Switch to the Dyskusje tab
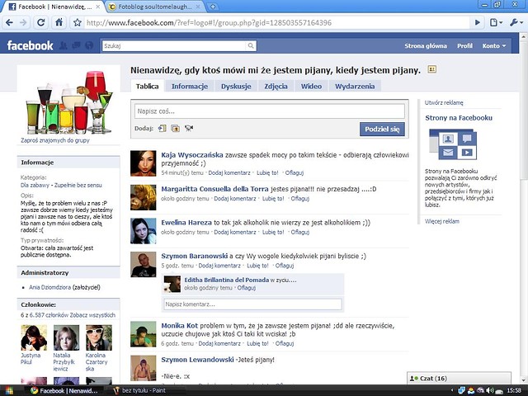The height and width of the screenshot is (396, 528). 236,86
